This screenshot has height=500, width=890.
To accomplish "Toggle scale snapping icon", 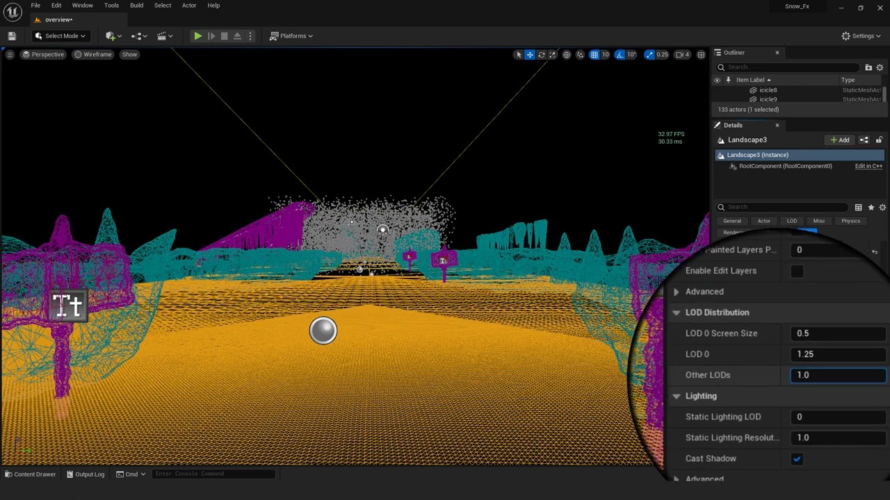I will click(649, 55).
